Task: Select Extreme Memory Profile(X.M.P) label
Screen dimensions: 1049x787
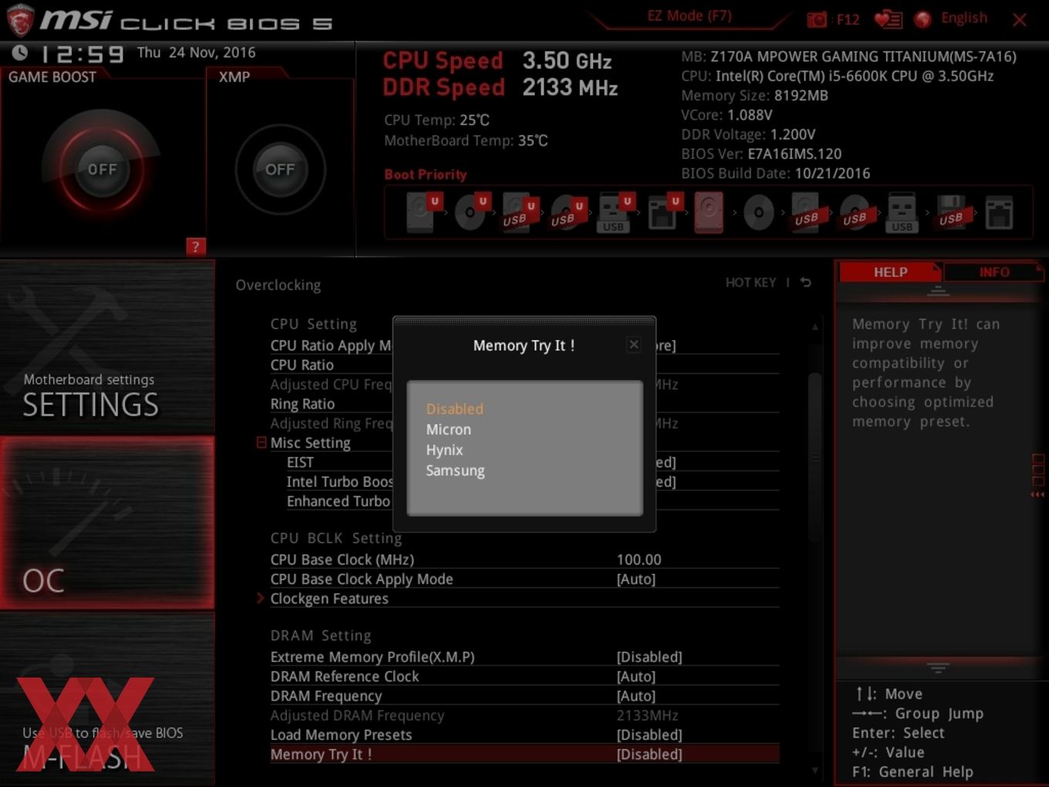Action: click(x=373, y=657)
